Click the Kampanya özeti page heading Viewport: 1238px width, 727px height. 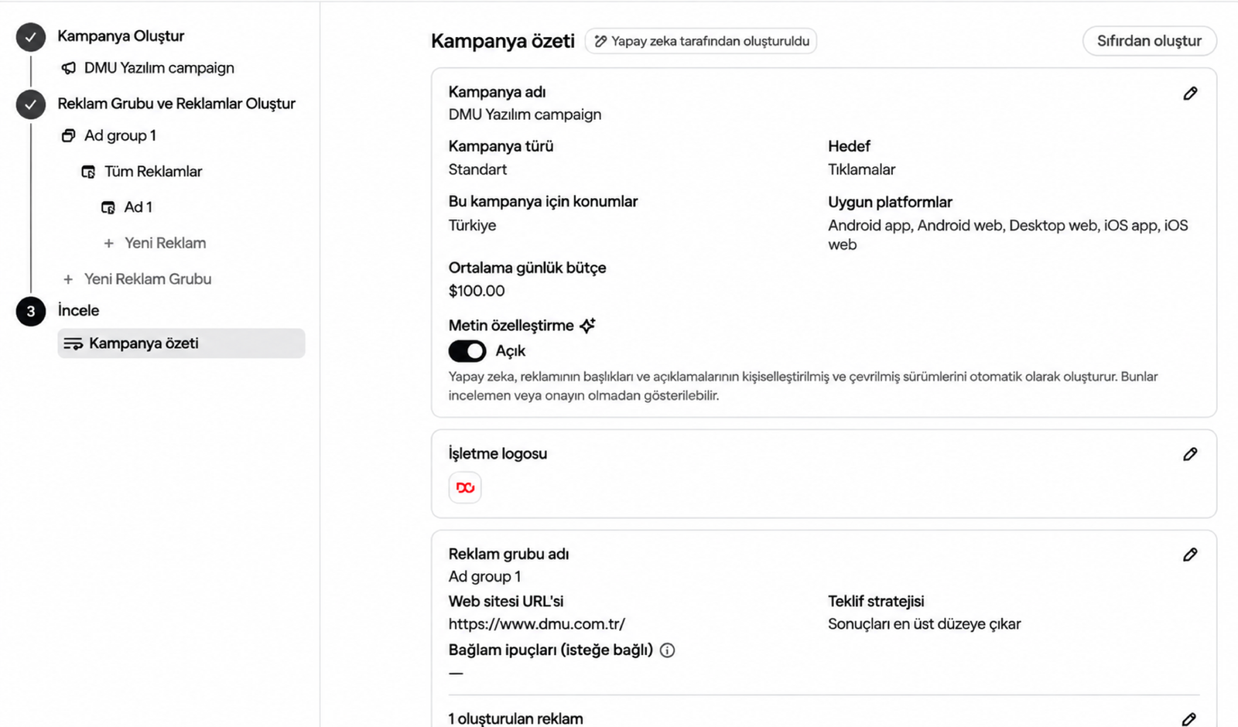coord(502,41)
